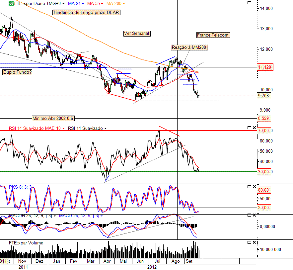
Task: Click the PKS 80,00 level marker
Action: [x=264, y=190]
